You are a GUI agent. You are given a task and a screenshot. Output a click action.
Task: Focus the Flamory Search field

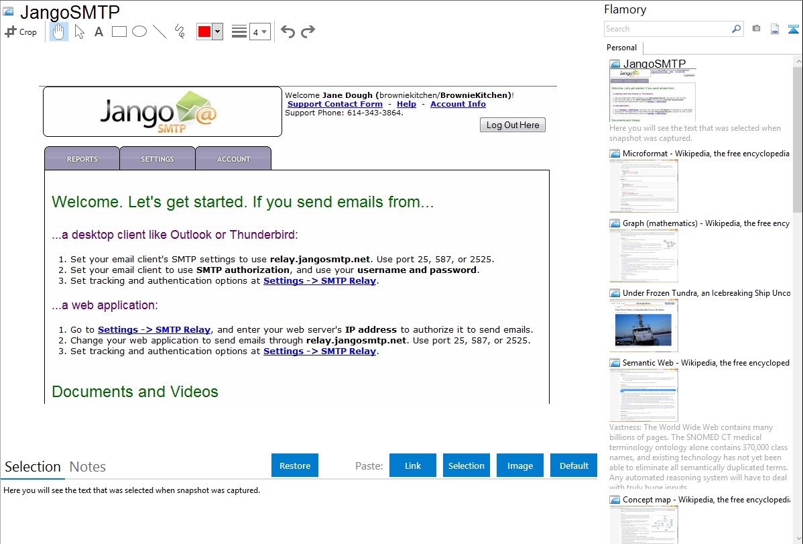coord(668,29)
